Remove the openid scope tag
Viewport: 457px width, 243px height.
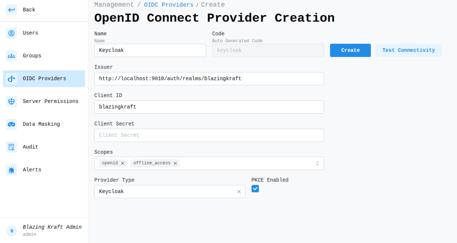coord(123,163)
